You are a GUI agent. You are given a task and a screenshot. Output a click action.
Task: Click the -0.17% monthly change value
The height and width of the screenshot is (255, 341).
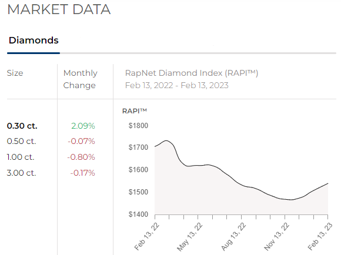83,173
